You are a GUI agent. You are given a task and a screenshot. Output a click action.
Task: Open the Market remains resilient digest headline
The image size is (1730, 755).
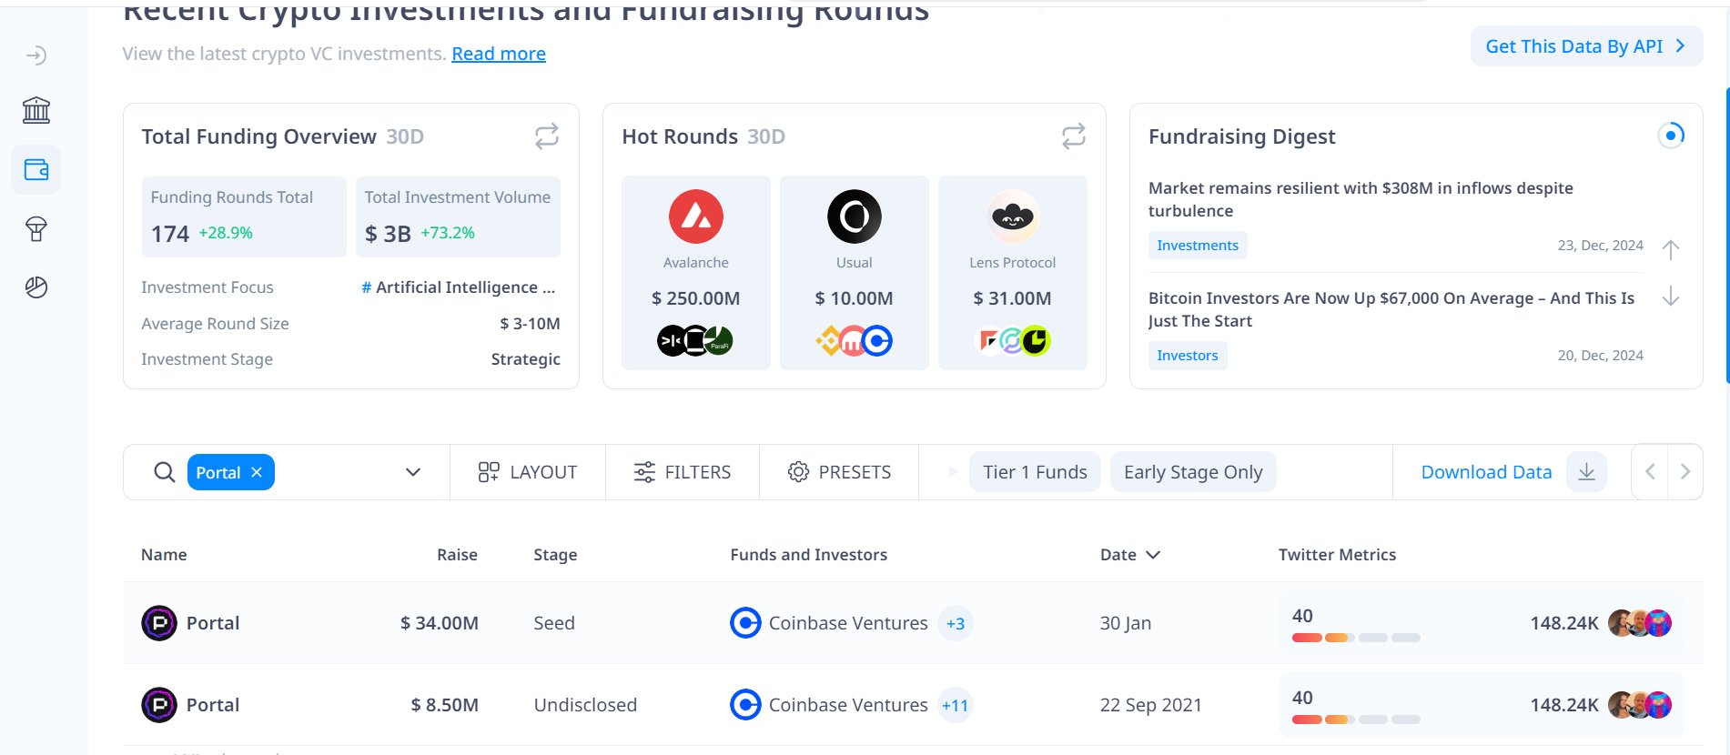tap(1361, 199)
